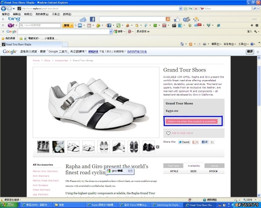Image resolution: width=261 pixels, height=208 pixels.
Task: Click the Accessories breadcrumb link
Action: (61, 61)
